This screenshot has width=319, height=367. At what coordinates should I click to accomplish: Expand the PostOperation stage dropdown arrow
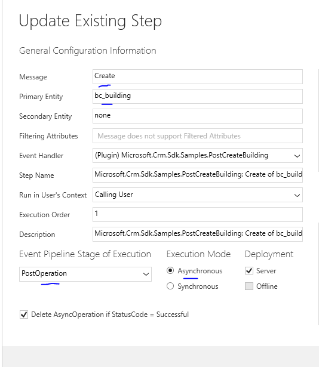[146, 274]
